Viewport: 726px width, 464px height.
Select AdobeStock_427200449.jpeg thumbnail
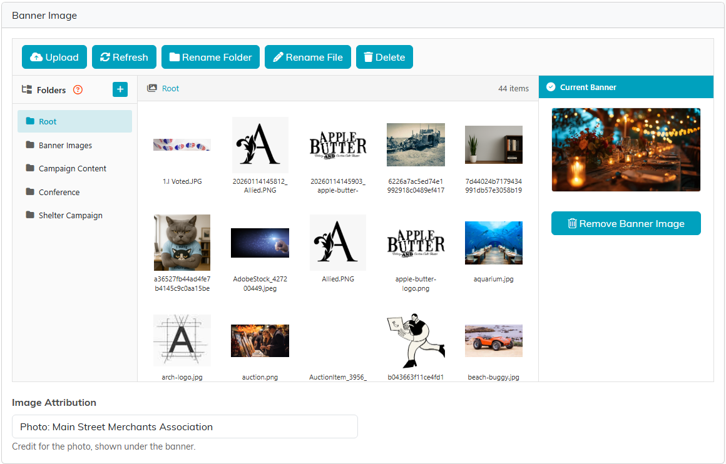click(260, 243)
